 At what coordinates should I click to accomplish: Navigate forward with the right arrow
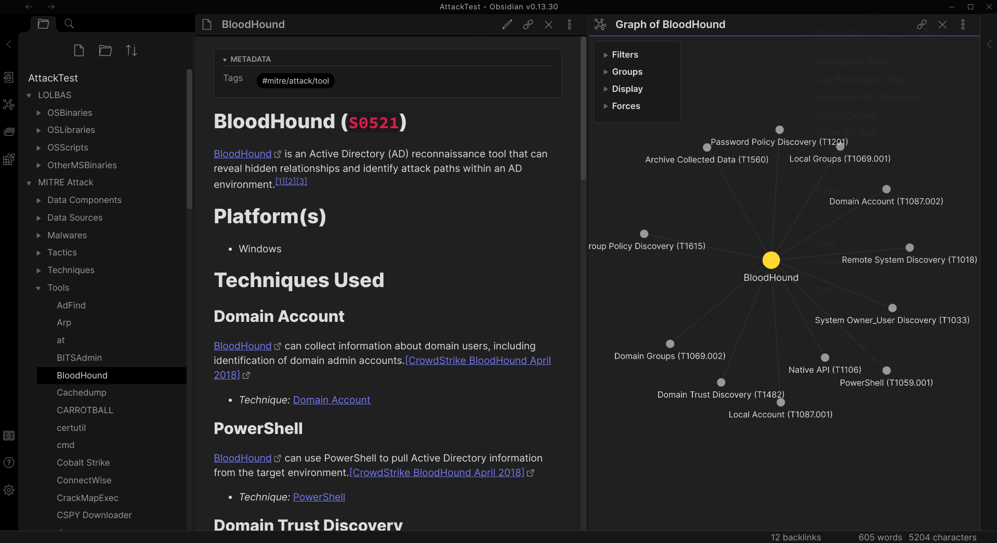coord(51,7)
